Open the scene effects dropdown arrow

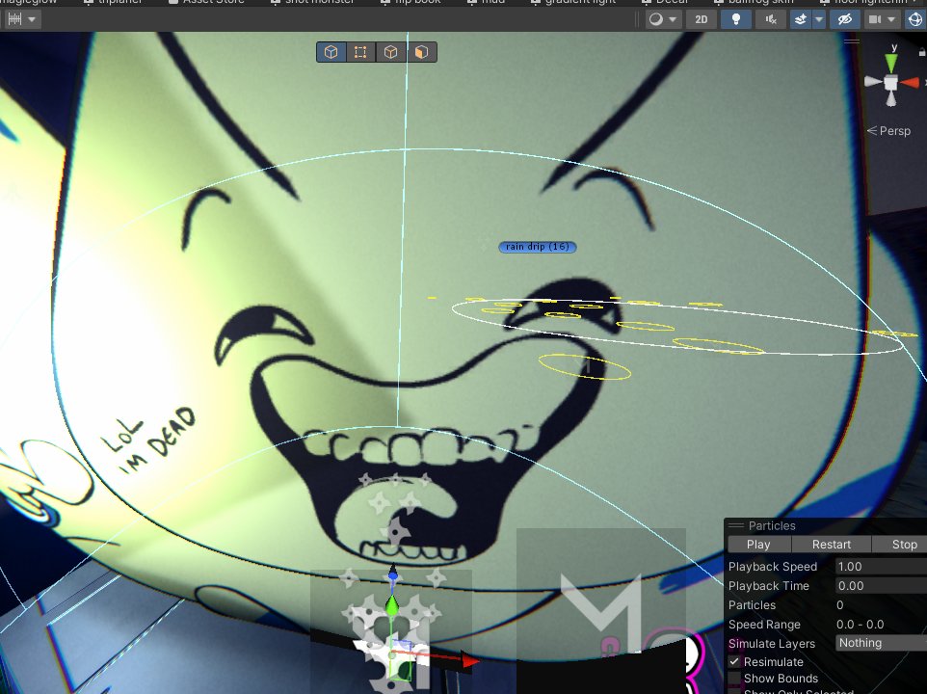[819, 19]
